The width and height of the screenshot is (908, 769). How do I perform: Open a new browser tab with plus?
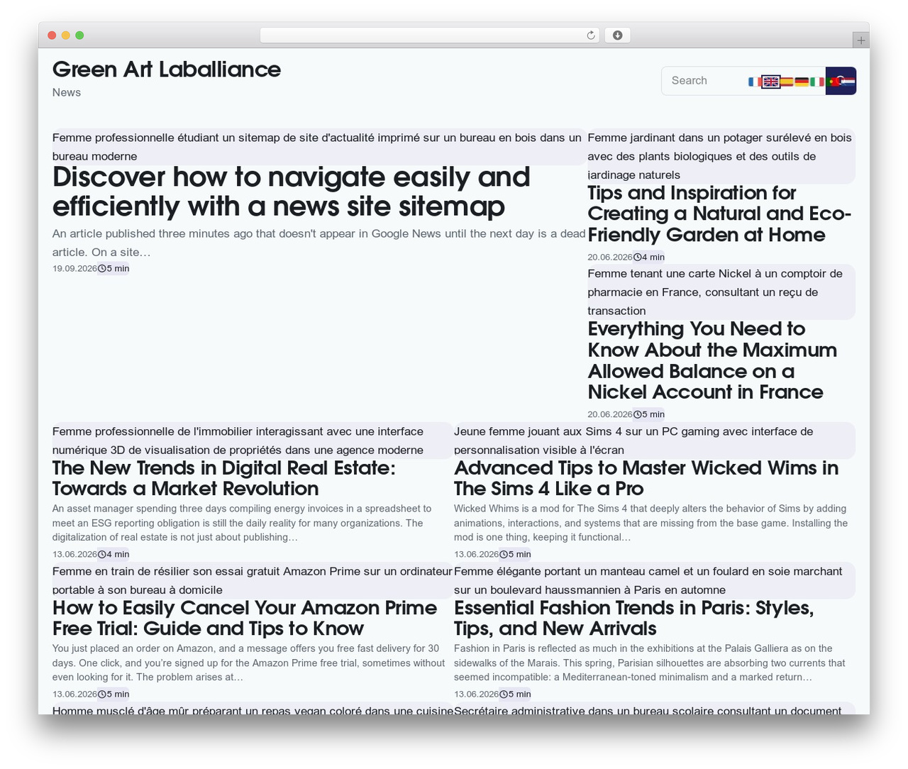860,40
